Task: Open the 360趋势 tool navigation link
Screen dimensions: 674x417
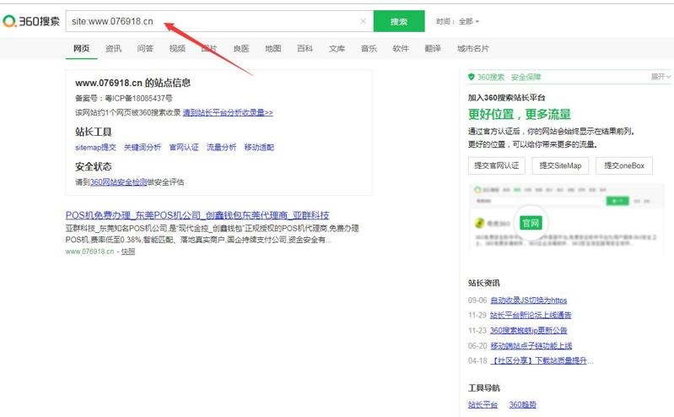Action: click(x=523, y=404)
